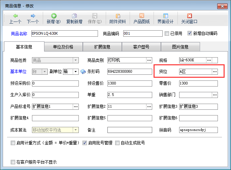Image resolution: width=231 pixels, height=170 pixels.
Task: Switch to the 图片信息 tab
Action: [180, 47]
